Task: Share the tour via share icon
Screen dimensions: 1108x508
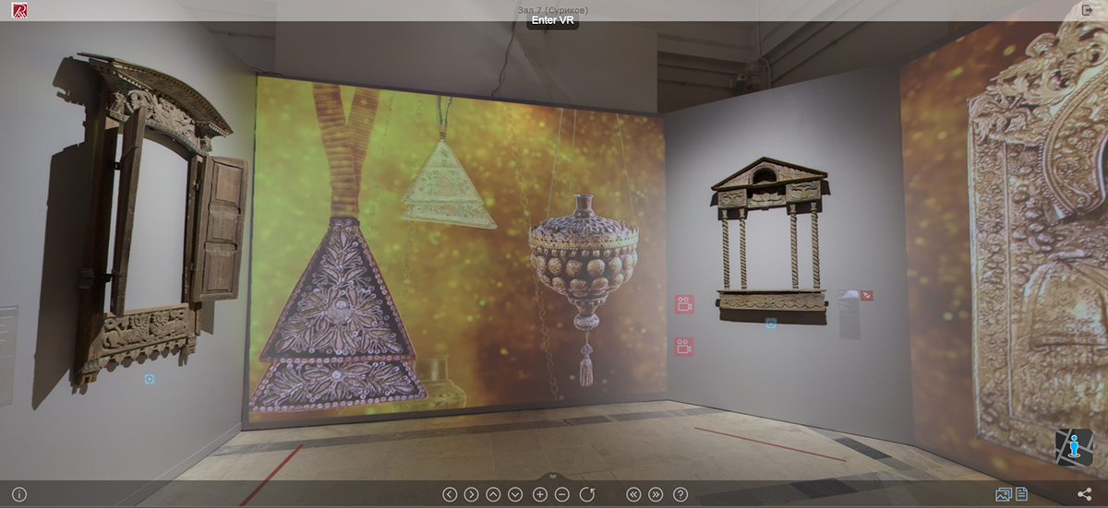Action: click(x=1085, y=494)
